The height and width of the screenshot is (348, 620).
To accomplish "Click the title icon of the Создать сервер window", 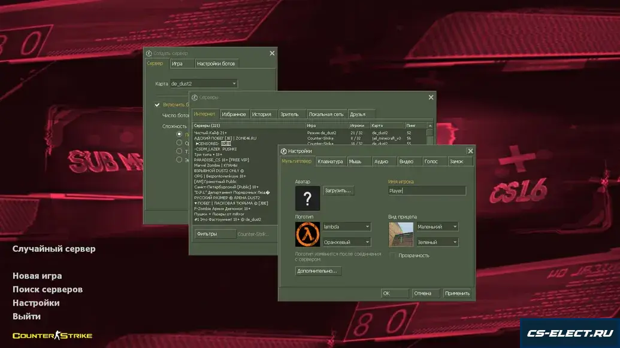I will 149,53.
